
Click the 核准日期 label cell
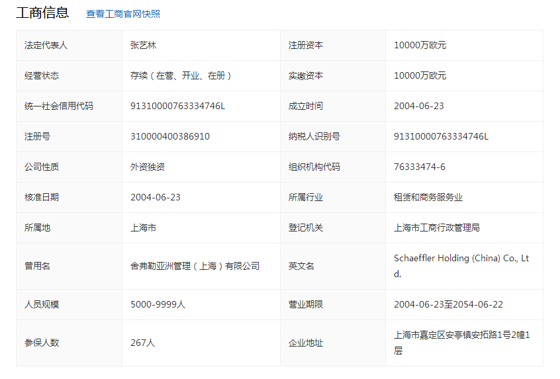(x=69, y=197)
